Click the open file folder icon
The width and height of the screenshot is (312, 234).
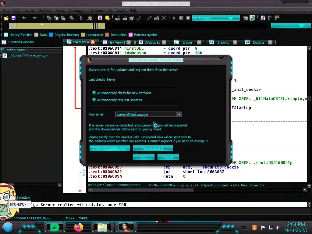6,18
